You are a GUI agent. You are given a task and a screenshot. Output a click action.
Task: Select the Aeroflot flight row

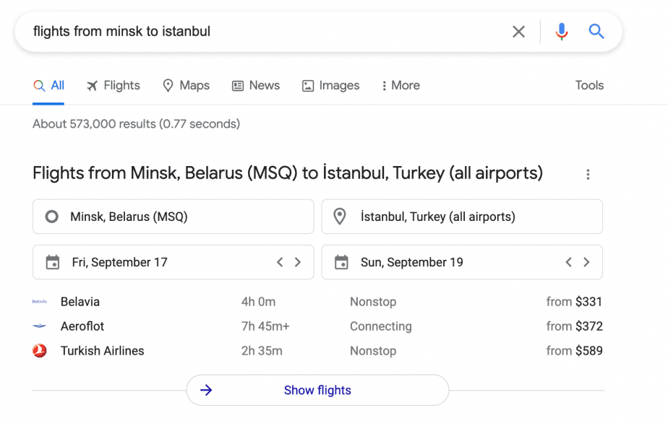tap(318, 326)
